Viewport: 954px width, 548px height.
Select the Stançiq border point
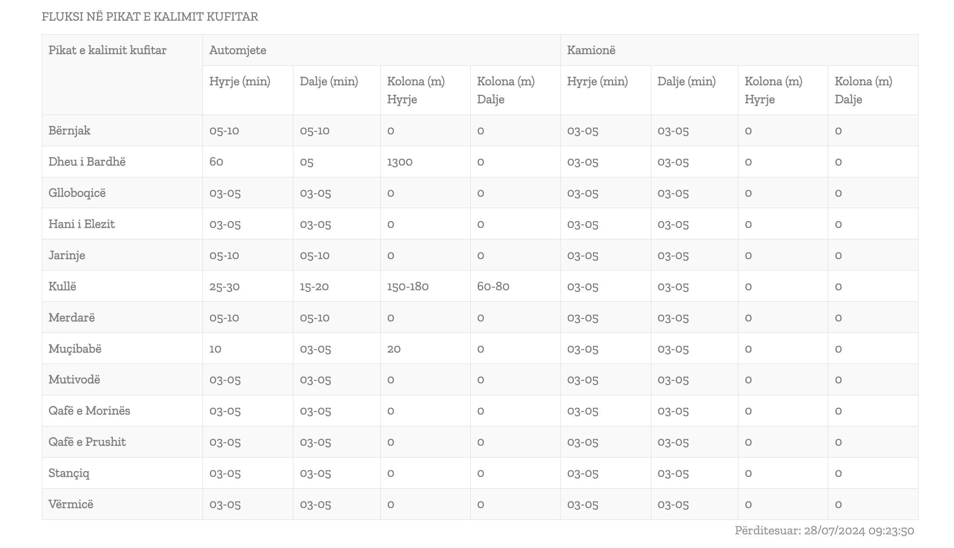(x=69, y=473)
